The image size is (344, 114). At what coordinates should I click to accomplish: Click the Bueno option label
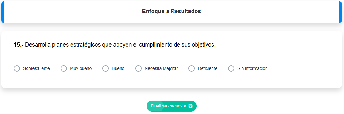pyautogui.click(x=118, y=69)
